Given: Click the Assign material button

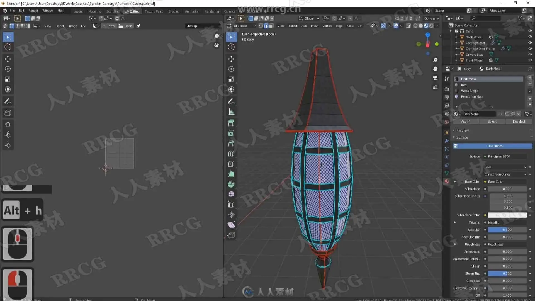Looking at the screenshot, I should [x=465, y=122].
